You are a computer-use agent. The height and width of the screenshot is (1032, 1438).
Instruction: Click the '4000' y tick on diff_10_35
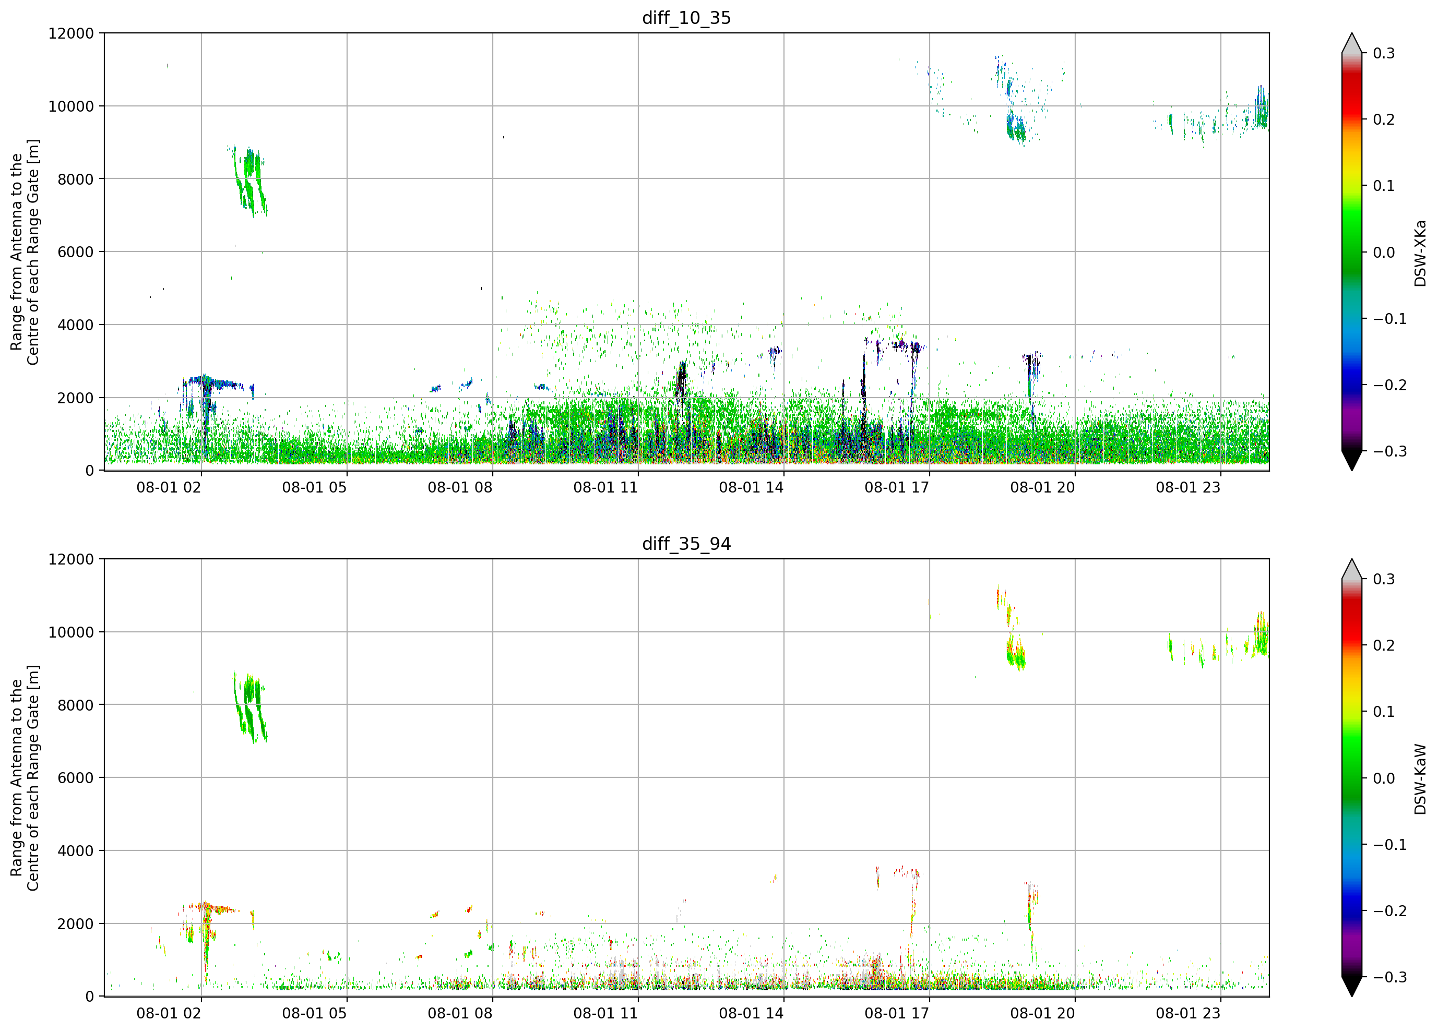click(x=76, y=325)
